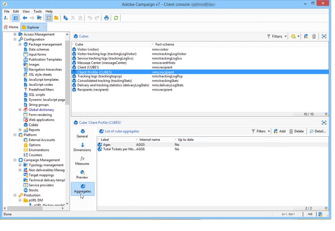Open the Tools menu
Viewport: 335px width, 231px height.
(x=38, y=11)
